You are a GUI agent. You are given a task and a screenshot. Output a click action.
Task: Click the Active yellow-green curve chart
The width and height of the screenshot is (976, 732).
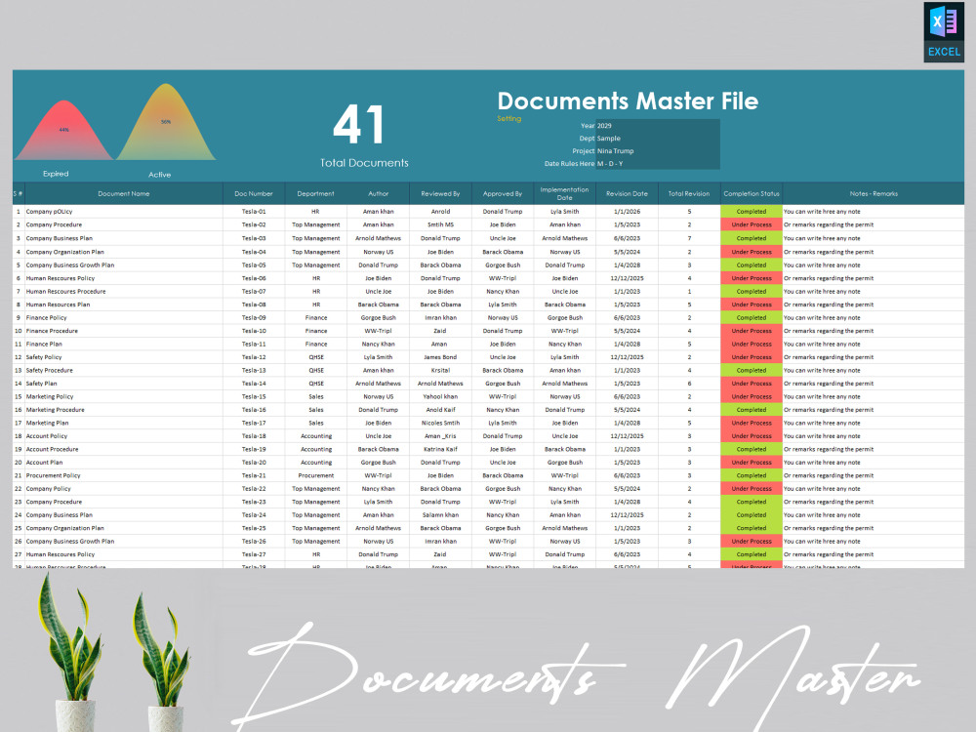click(166, 123)
